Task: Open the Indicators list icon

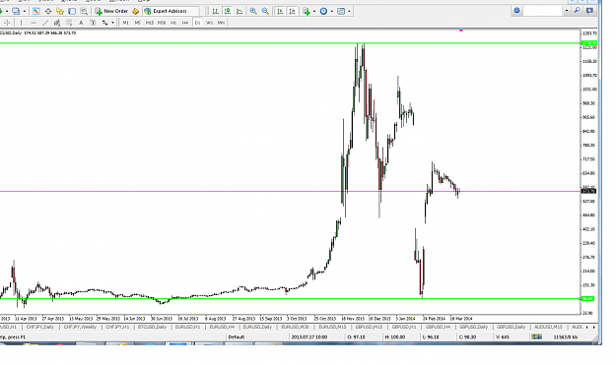Action: tap(307, 11)
